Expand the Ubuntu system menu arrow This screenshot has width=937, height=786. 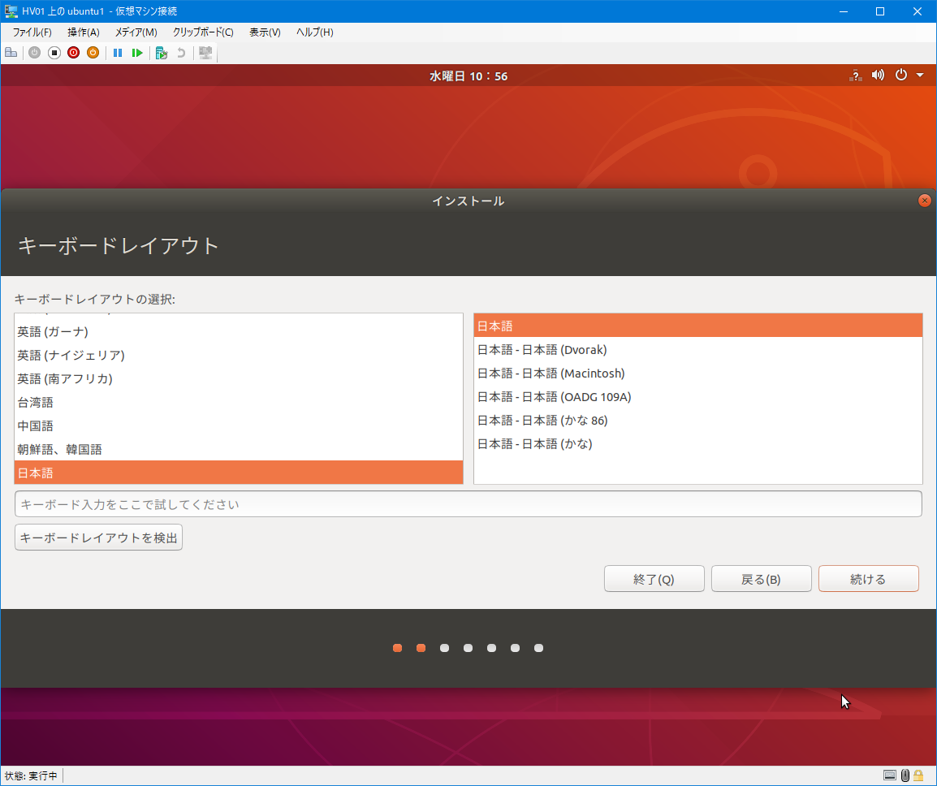click(920, 76)
